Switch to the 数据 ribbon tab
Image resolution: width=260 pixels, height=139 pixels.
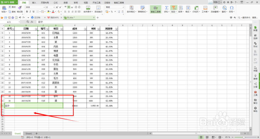coord(66,3)
